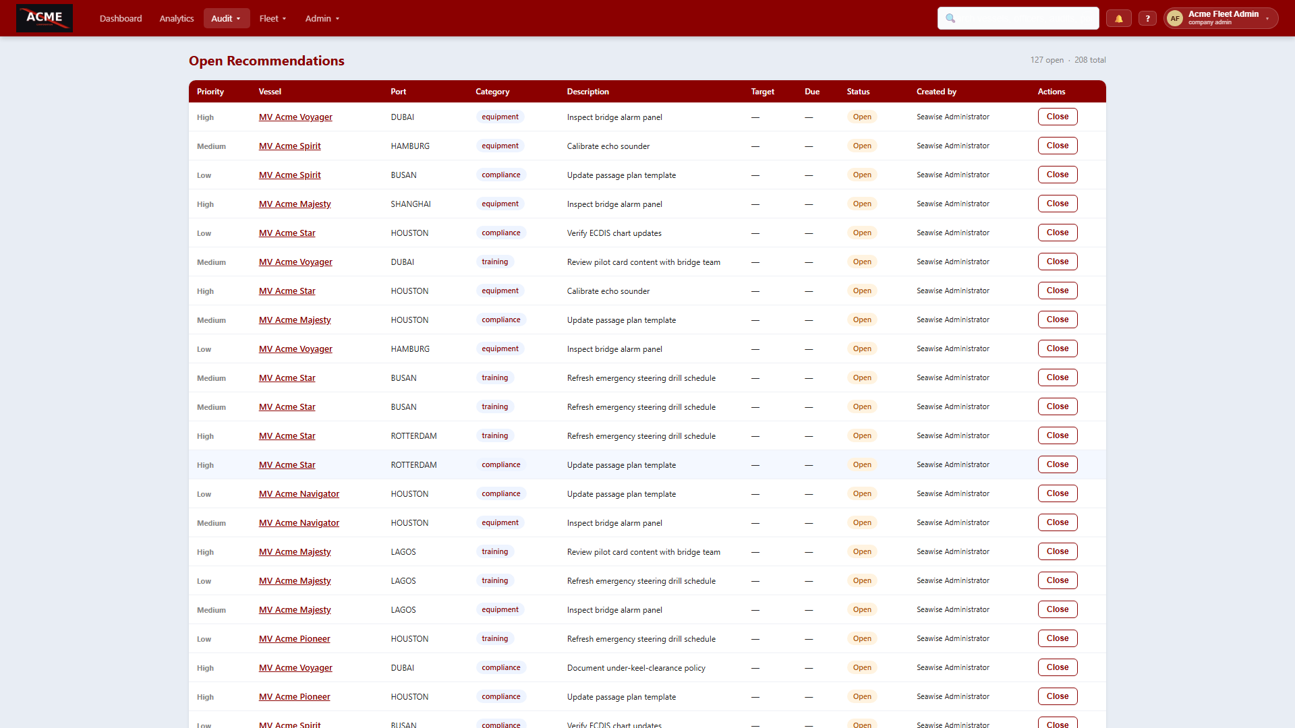Click the ACME logo
Screen dimensions: 1295x728
tap(45, 18)
